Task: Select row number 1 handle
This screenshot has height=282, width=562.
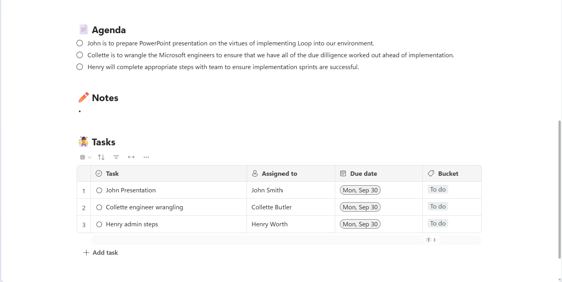Action: coord(84,191)
